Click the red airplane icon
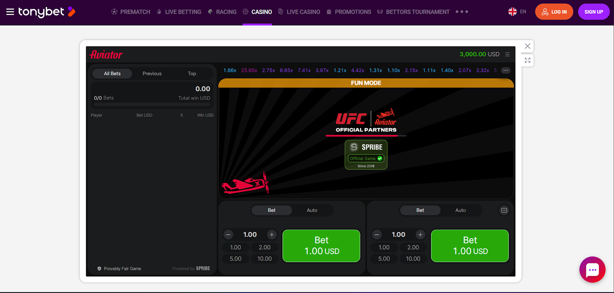The image size is (614, 293). (246, 184)
